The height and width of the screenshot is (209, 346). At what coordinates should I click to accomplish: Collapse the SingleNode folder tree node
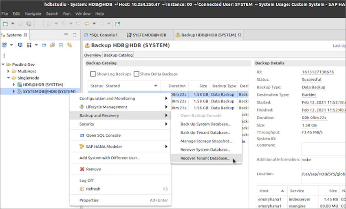[x=9, y=78]
